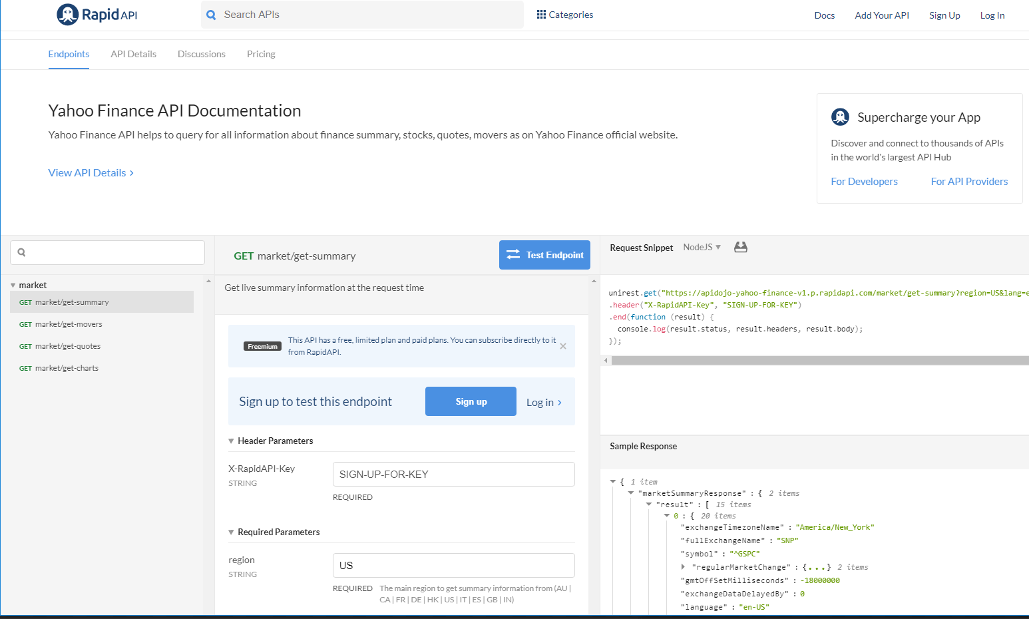Open the NodeJS language dropdown

tap(702, 247)
